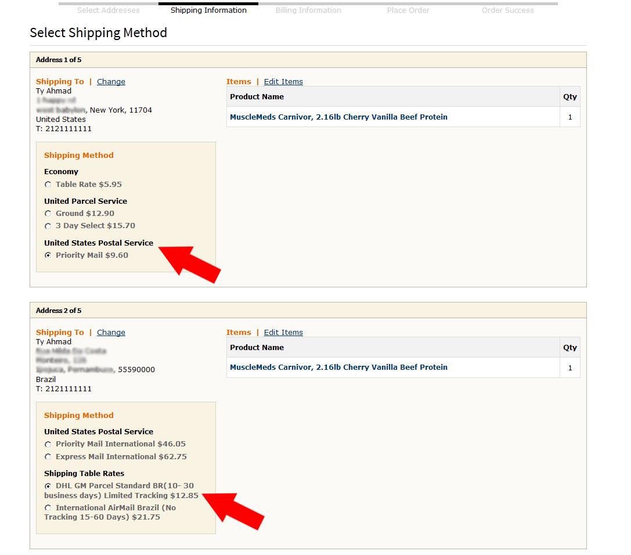Click Order Success progress step
Image resolution: width=631 pixels, height=555 pixels.
pyautogui.click(x=507, y=10)
